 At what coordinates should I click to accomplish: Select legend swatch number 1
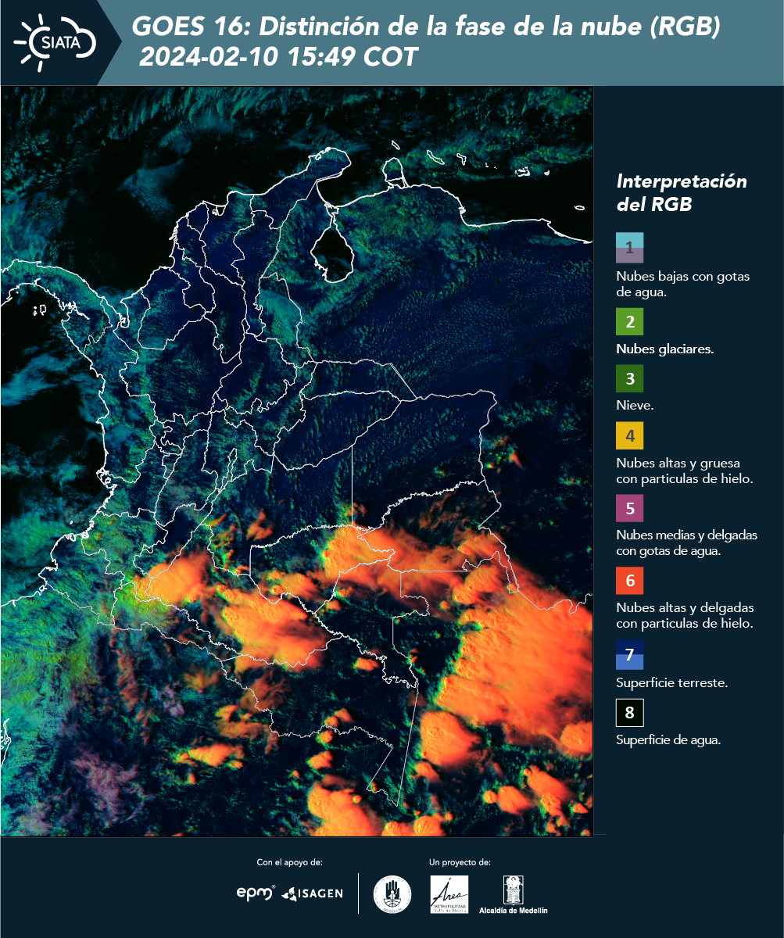coord(629,247)
